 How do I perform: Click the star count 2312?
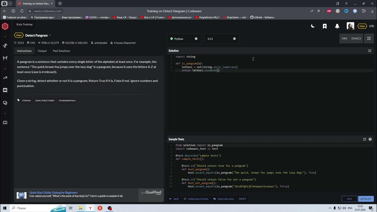(x=19, y=43)
